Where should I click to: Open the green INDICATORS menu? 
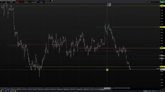click(31, 1)
